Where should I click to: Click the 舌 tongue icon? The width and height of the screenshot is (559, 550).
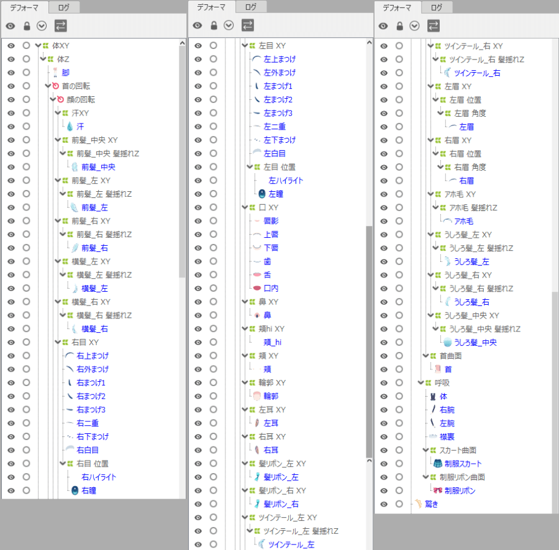[x=257, y=274]
